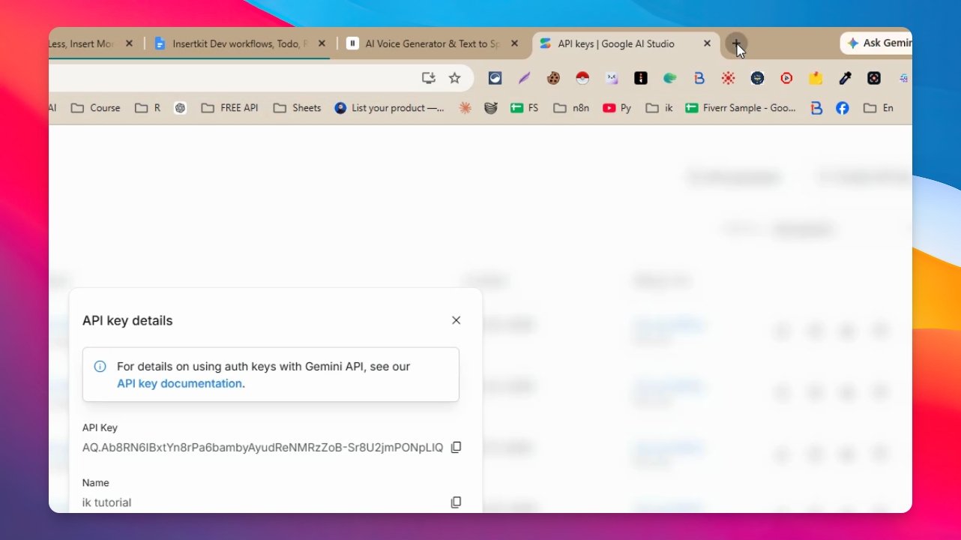Screen dimensions: 961x540
Task: Open the orange Claude starburst bookmark
Action: click(x=466, y=108)
